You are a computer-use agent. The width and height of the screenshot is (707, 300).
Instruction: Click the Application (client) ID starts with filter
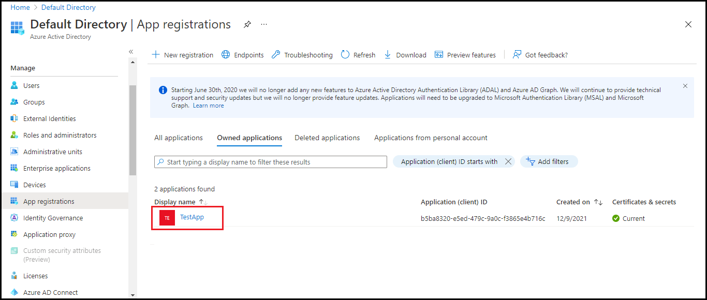click(449, 161)
